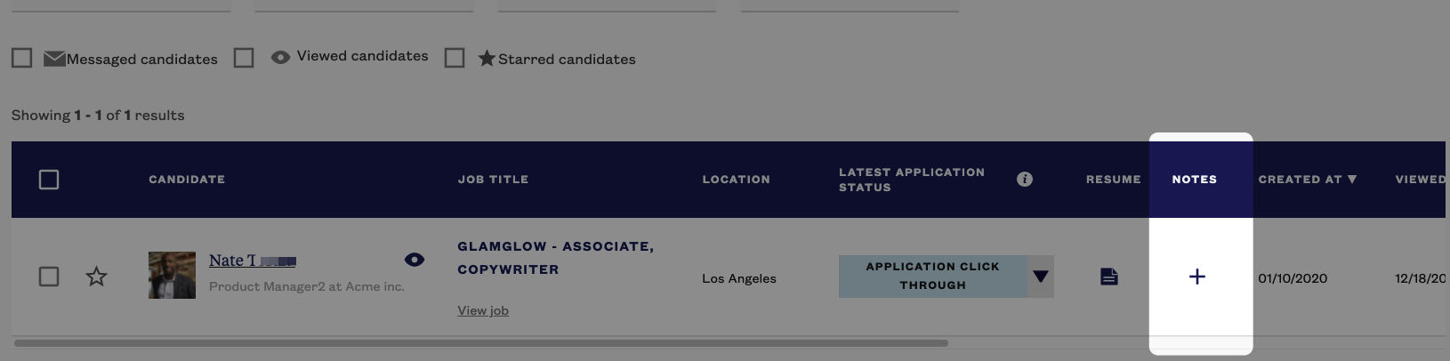Sort by the Created At column arrow
The height and width of the screenshot is (361, 1450).
point(1352,179)
